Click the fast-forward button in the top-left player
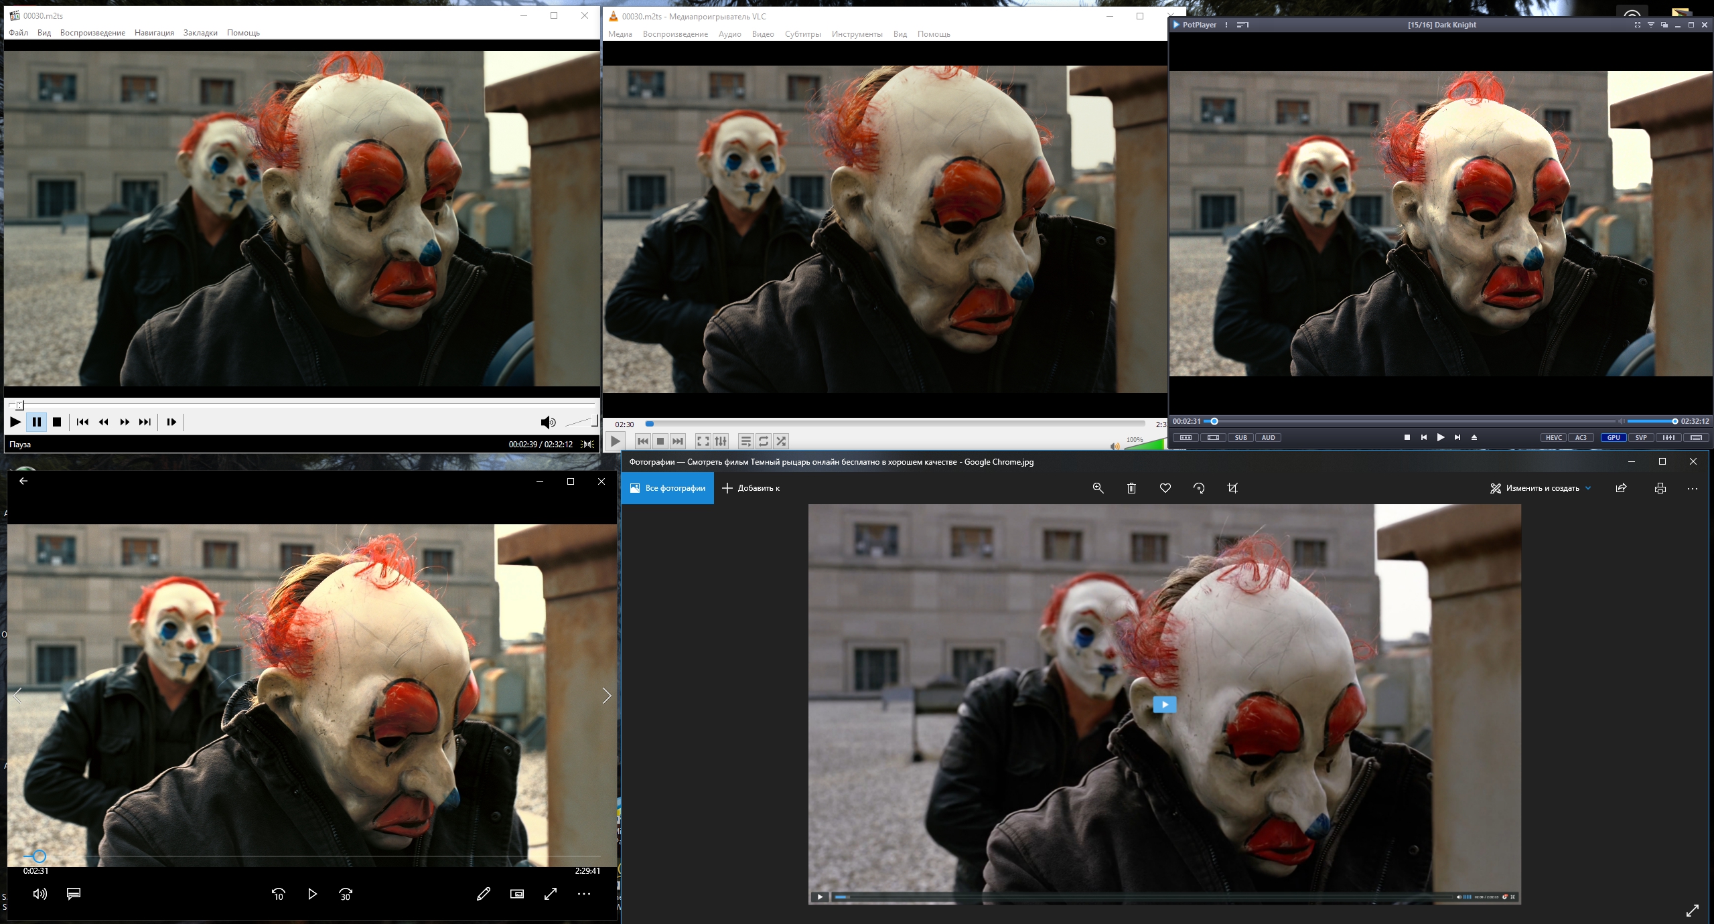Image resolution: width=1714 pixels, height=924 pixels. 125,422
